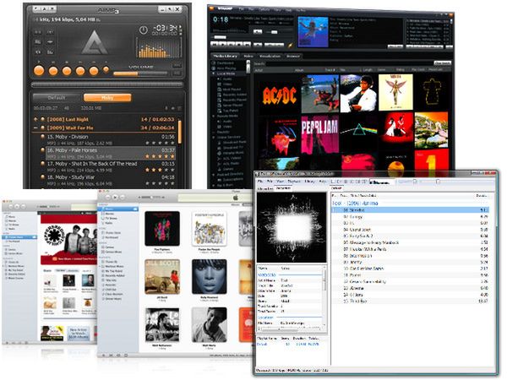Click the 0:18 time display in Winamp

(221, 19)
